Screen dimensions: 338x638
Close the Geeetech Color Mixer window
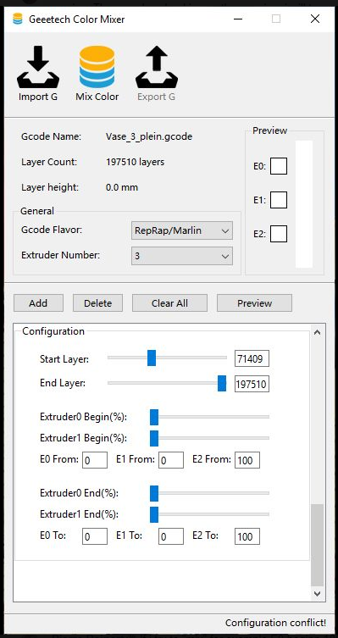[x=315, y=19]
